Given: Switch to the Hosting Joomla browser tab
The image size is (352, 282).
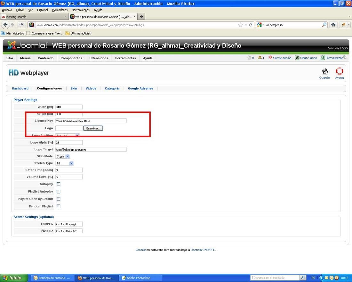Looking at the screenshot, I should 34,17.
